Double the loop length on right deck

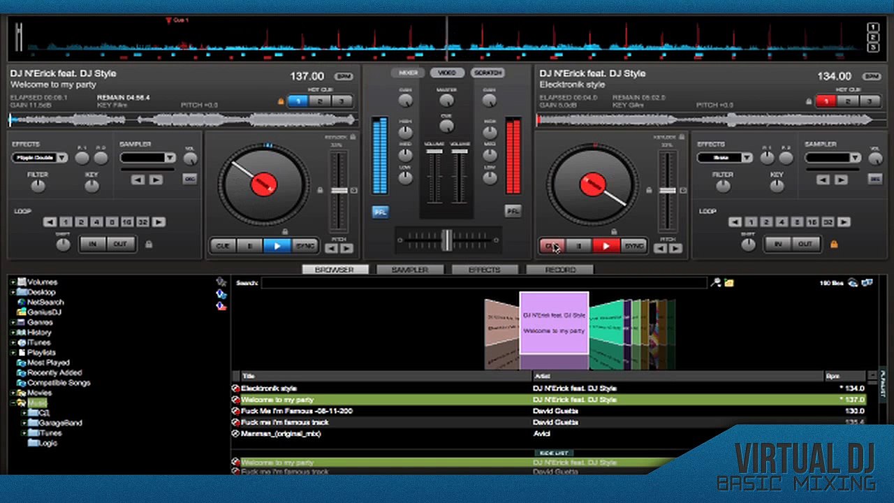pyautogui.click(x=844, y=222)
